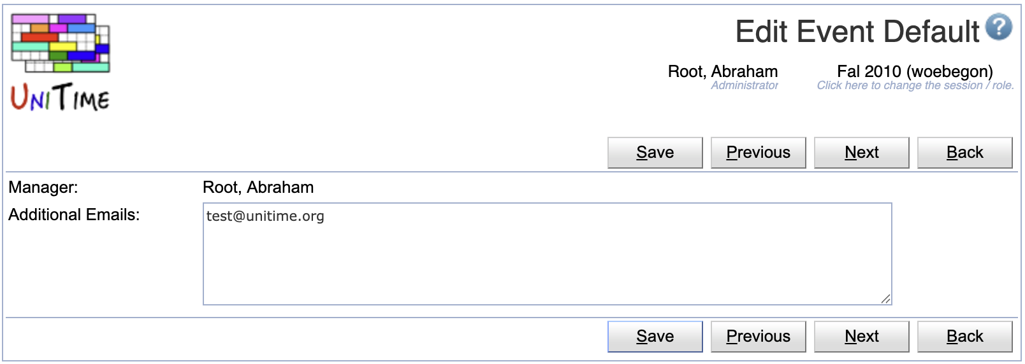Click the Manager field label
The image size is (1025, 364).
(x=43, y=187)
